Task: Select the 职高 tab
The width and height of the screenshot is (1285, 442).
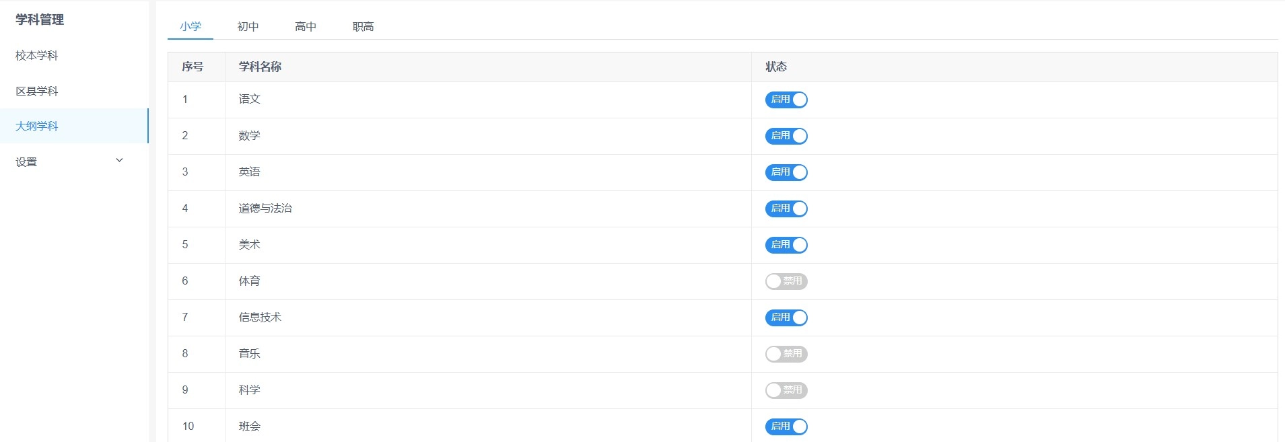Action: (363, 27)
